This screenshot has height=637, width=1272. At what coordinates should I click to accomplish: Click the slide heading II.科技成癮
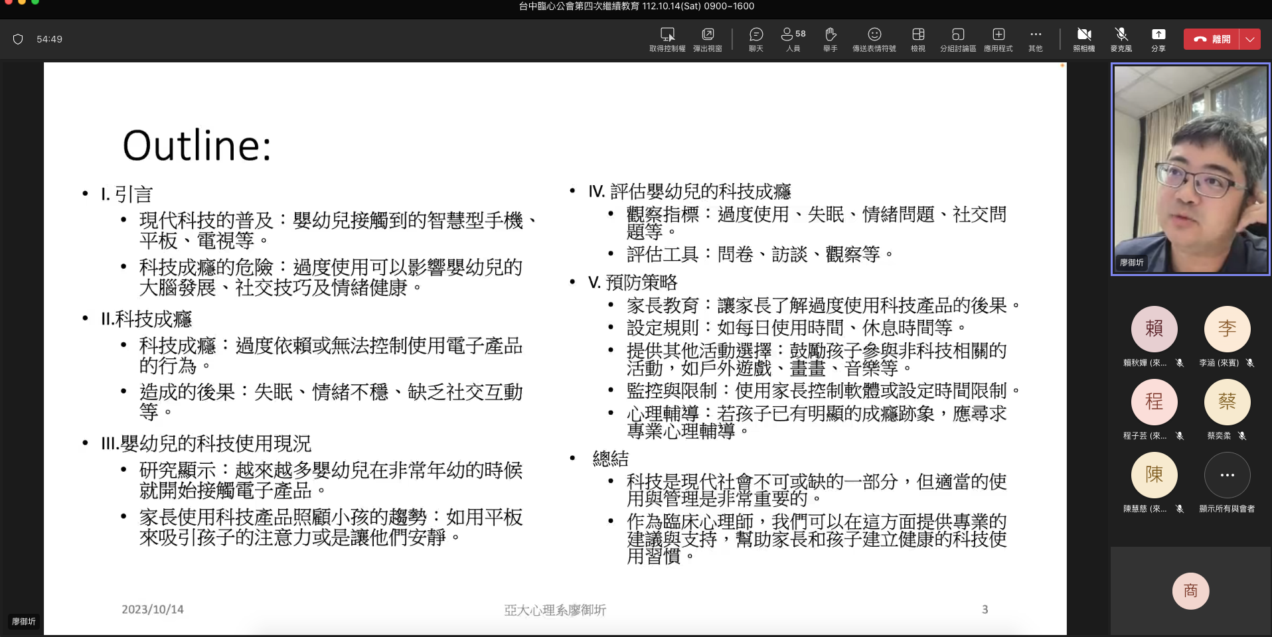click(x=146, y=319)
